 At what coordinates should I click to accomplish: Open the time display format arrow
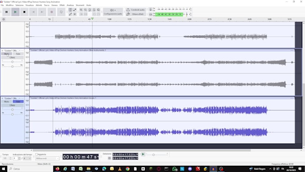[x=98, y=157]
